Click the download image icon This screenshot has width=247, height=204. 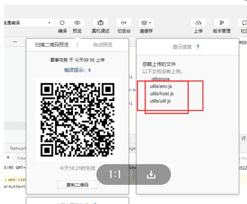pos(151,174)
